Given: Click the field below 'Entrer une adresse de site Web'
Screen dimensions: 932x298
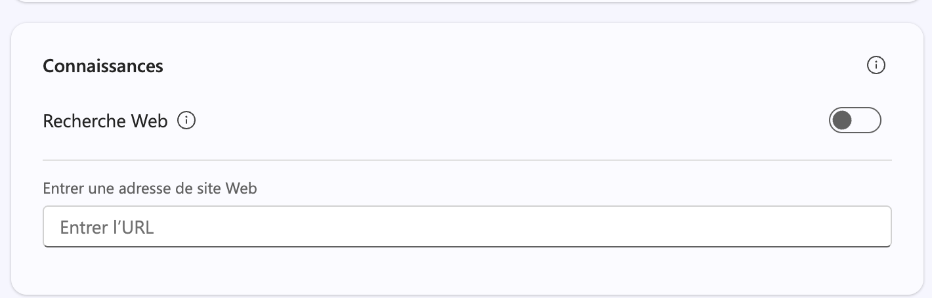Looking at the screenshot, I should [467, 227].
